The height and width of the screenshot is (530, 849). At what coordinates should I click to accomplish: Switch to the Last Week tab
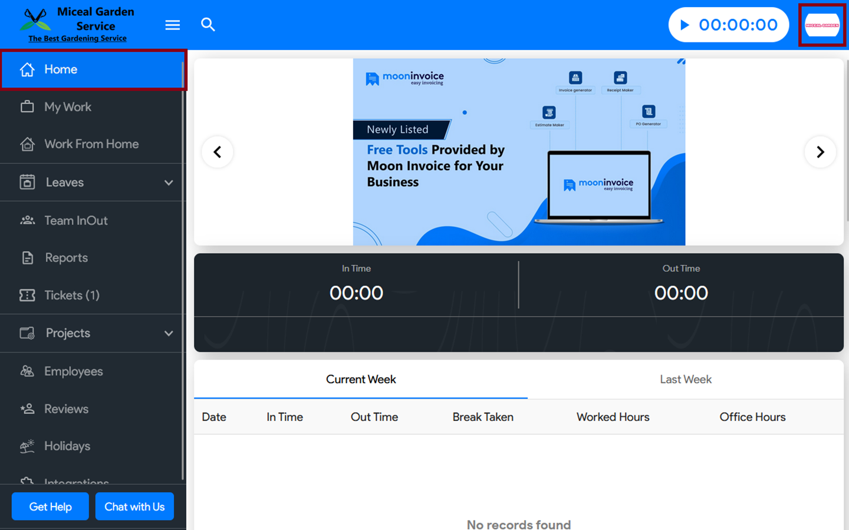(x=685, y=379)
